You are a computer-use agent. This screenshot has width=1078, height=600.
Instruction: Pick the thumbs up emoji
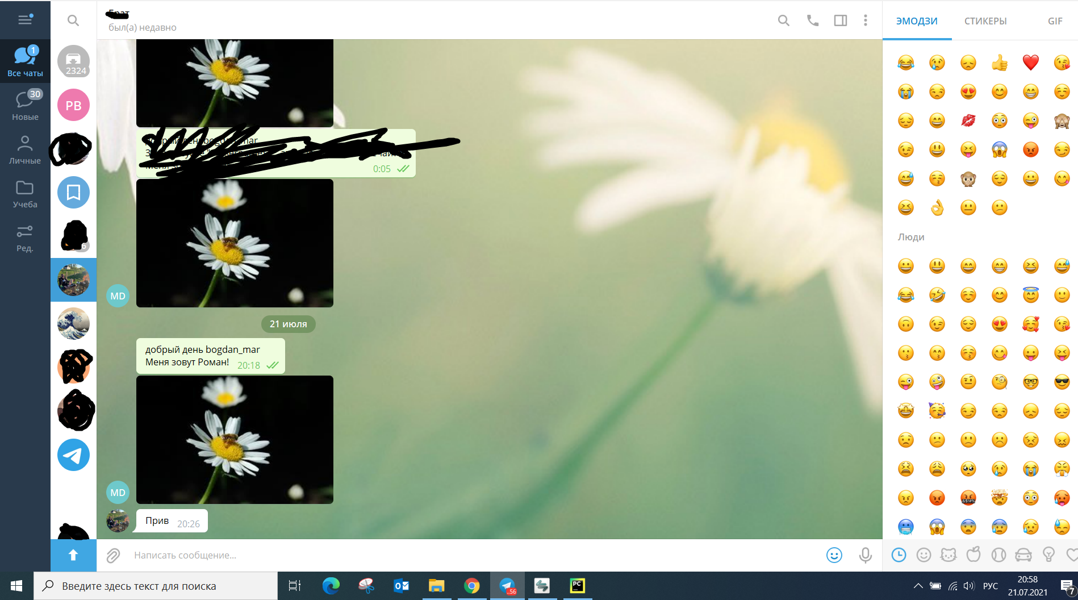(x=1000, y=63)
